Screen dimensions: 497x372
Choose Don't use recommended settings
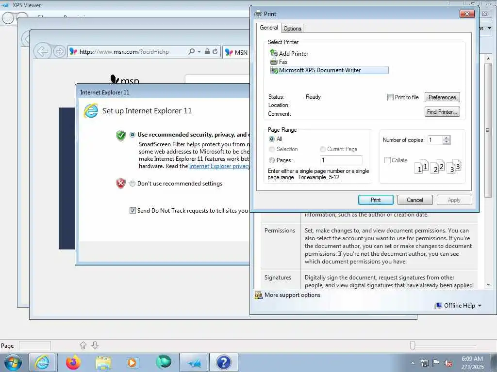tap(133, 184)
